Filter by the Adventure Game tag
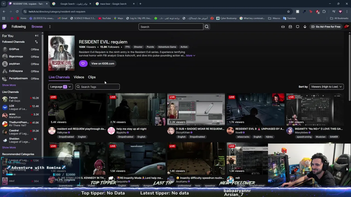The width and height of the screenshot is (351, 197). (x=167, y=47)
